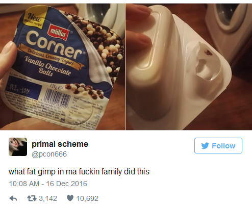Enlarge the yogurt pot underside photo
Screen dimensions: 252x207
[x=189, y=67]
